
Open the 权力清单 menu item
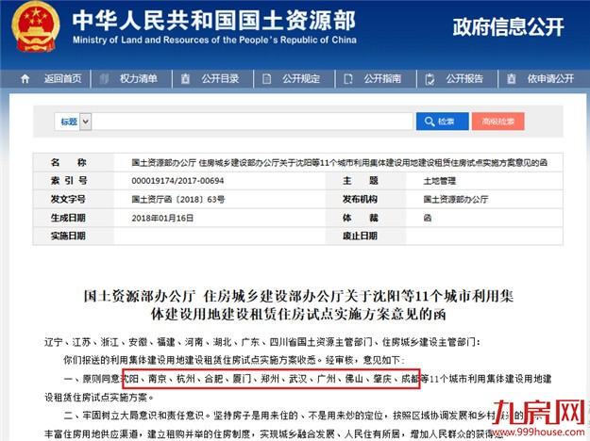coord(138,79)
